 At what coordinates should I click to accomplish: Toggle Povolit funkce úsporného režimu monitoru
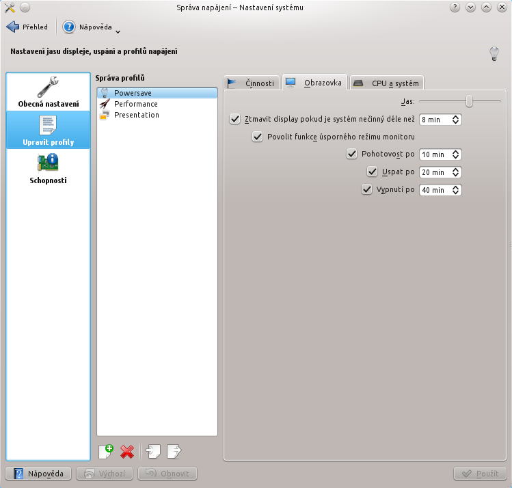pos(257,137)
